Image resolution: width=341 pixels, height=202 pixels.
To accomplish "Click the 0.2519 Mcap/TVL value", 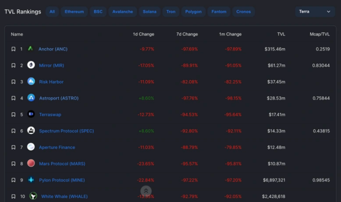I will (x=323, y=49).
